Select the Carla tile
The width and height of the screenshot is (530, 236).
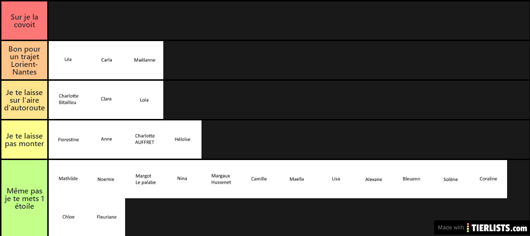tap(106, 61)
